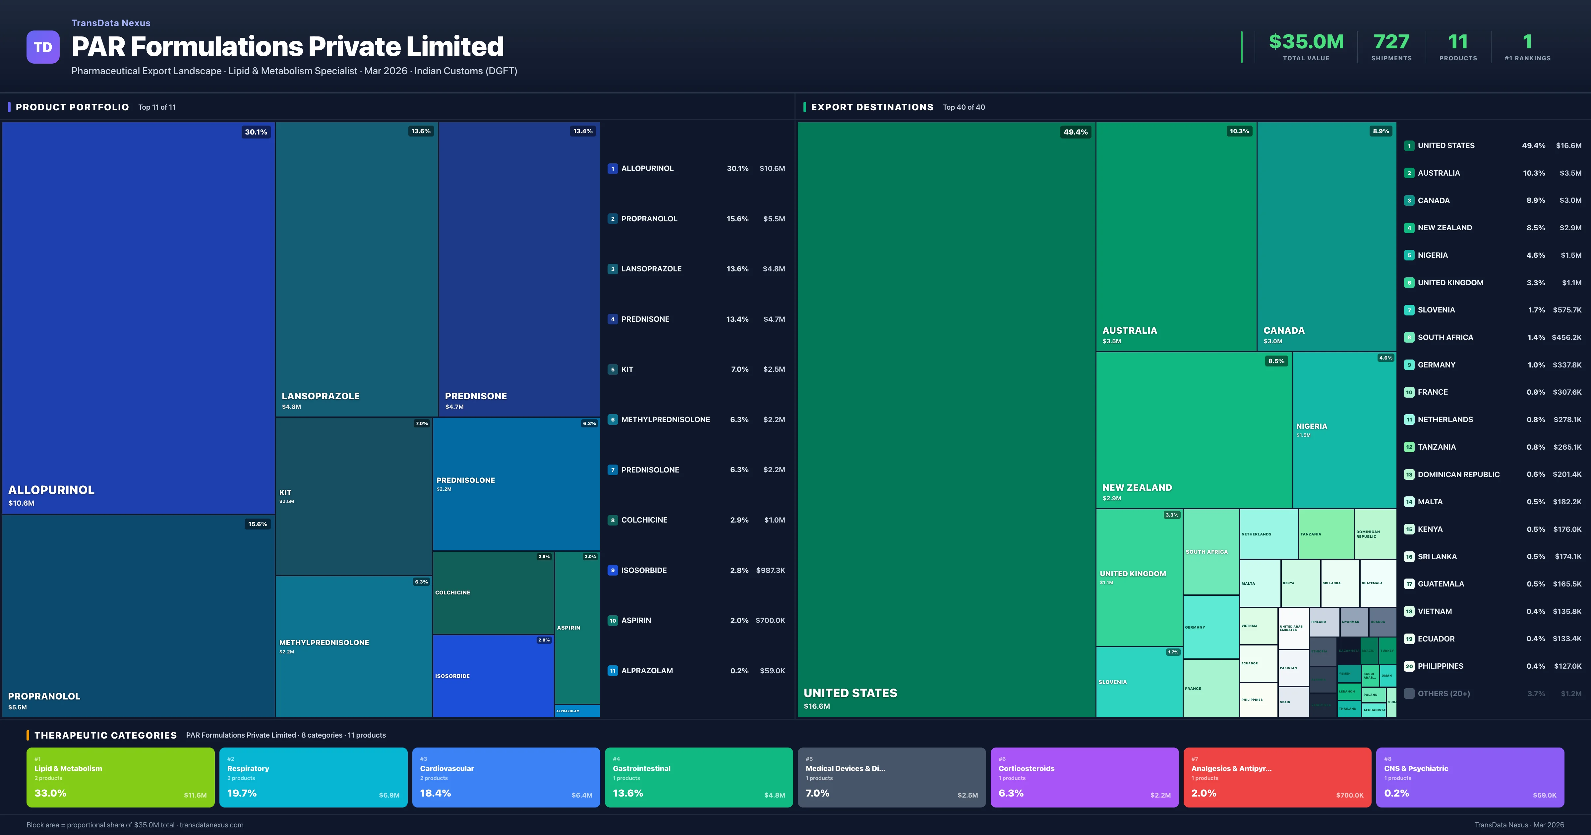Click the transdatanexus.com footer text
1591x835 pixels.
(x=211, y=825)
